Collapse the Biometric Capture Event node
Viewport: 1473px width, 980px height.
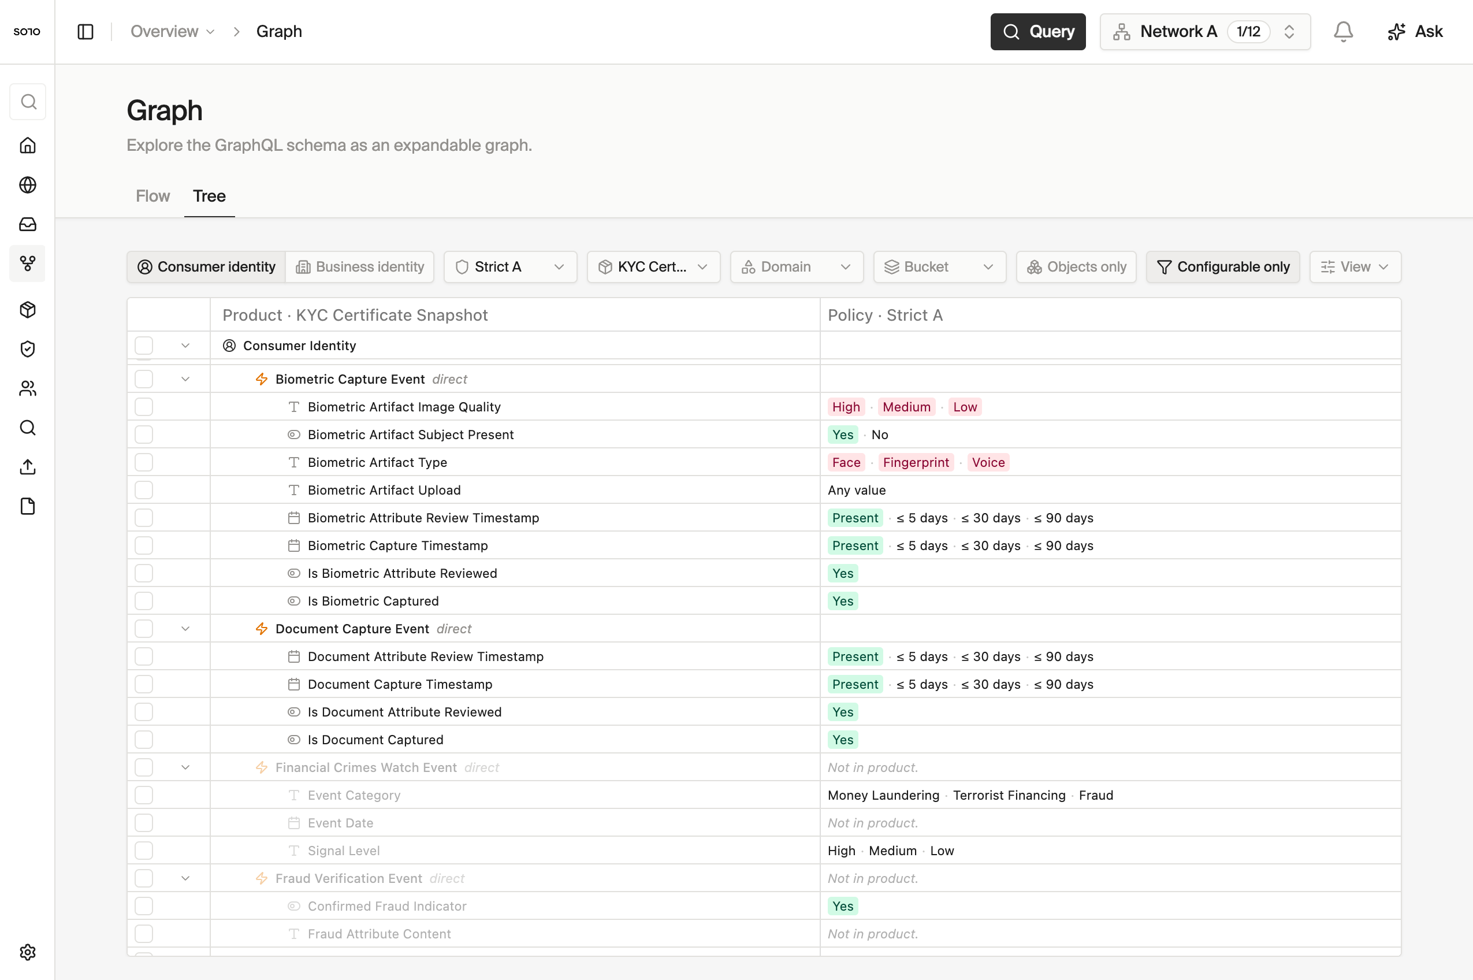pos(185,380)
